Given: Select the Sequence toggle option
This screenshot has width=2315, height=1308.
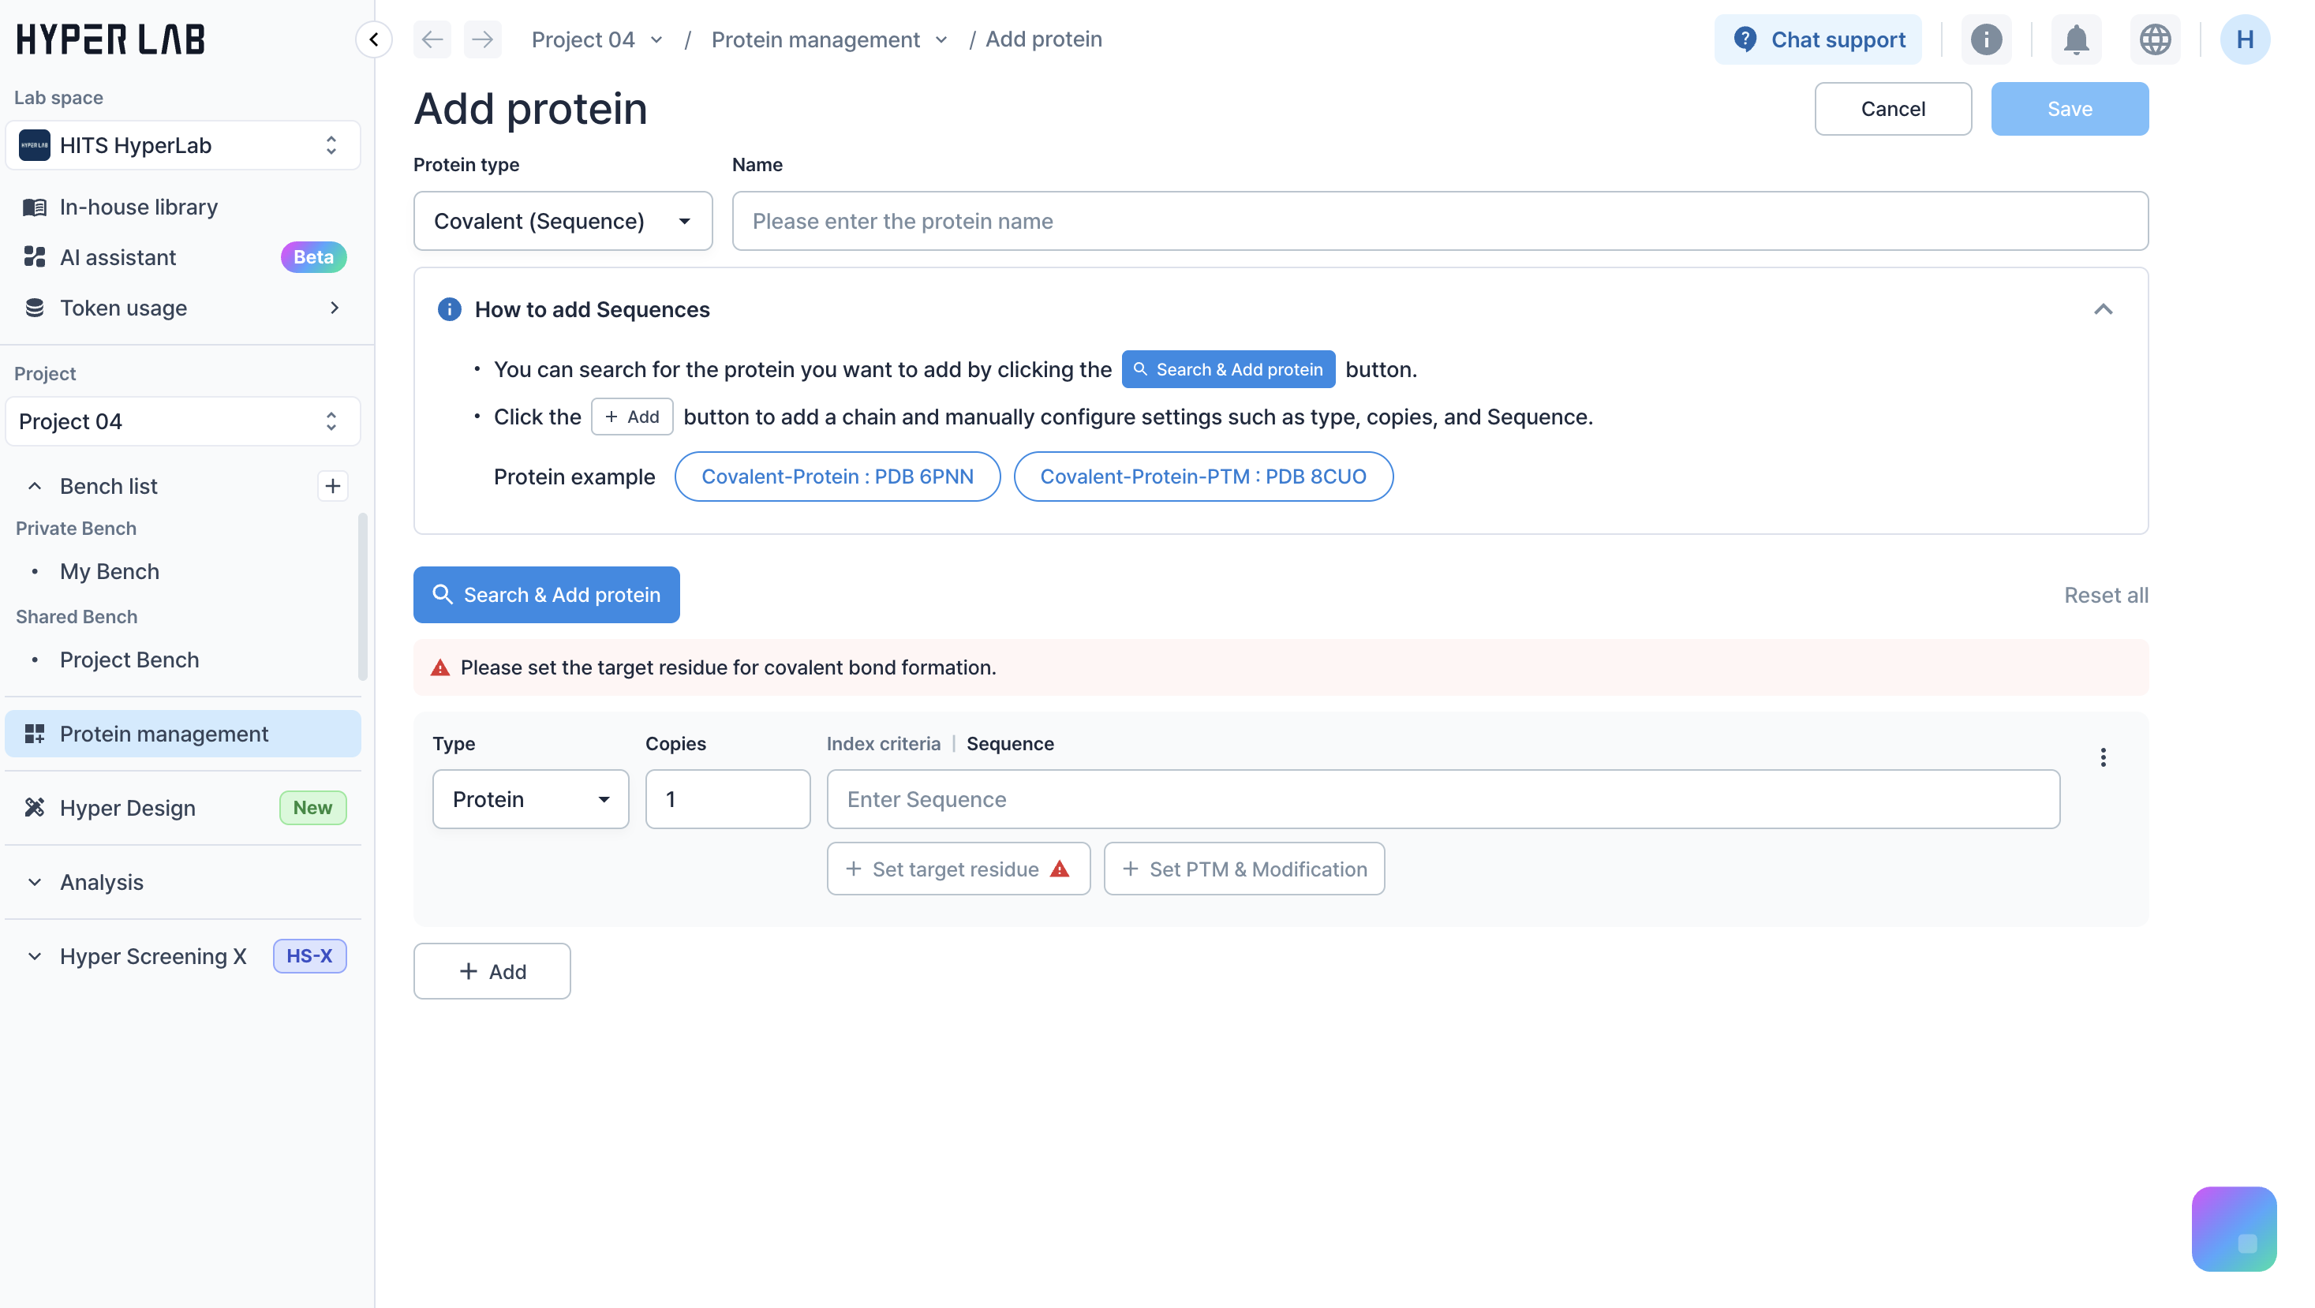Looking at the screenshot, I should coord(1010,744).
